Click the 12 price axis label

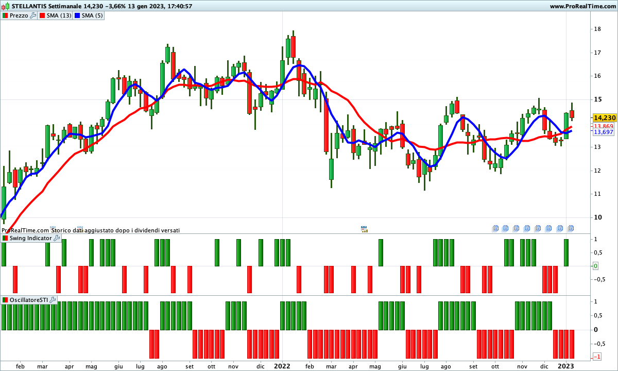[598, 170]
